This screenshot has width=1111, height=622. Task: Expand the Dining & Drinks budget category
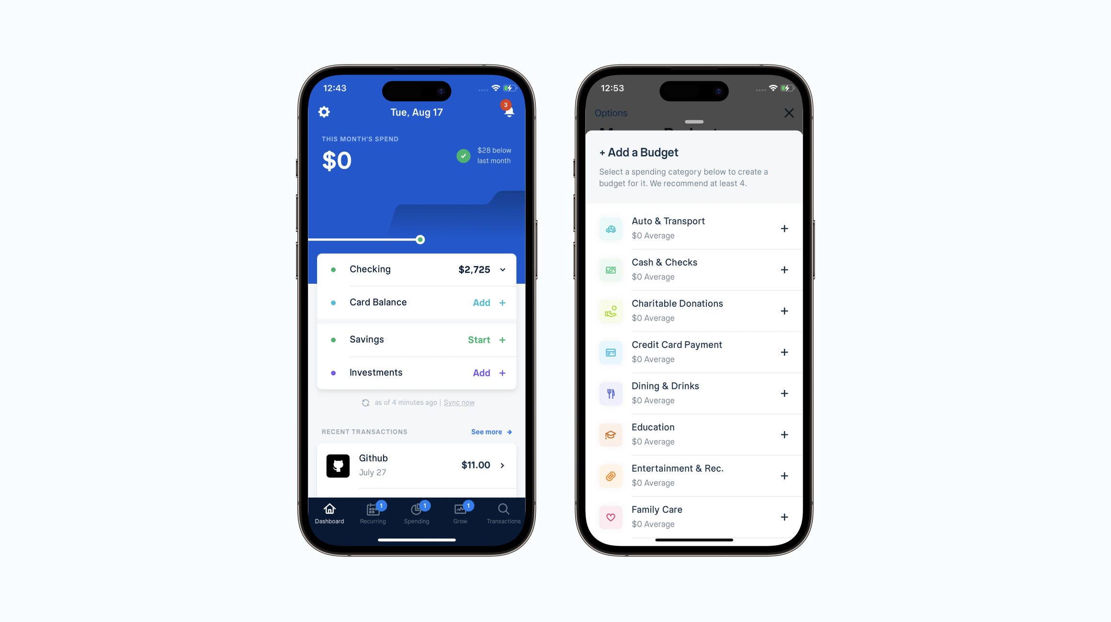click(783, 392)
